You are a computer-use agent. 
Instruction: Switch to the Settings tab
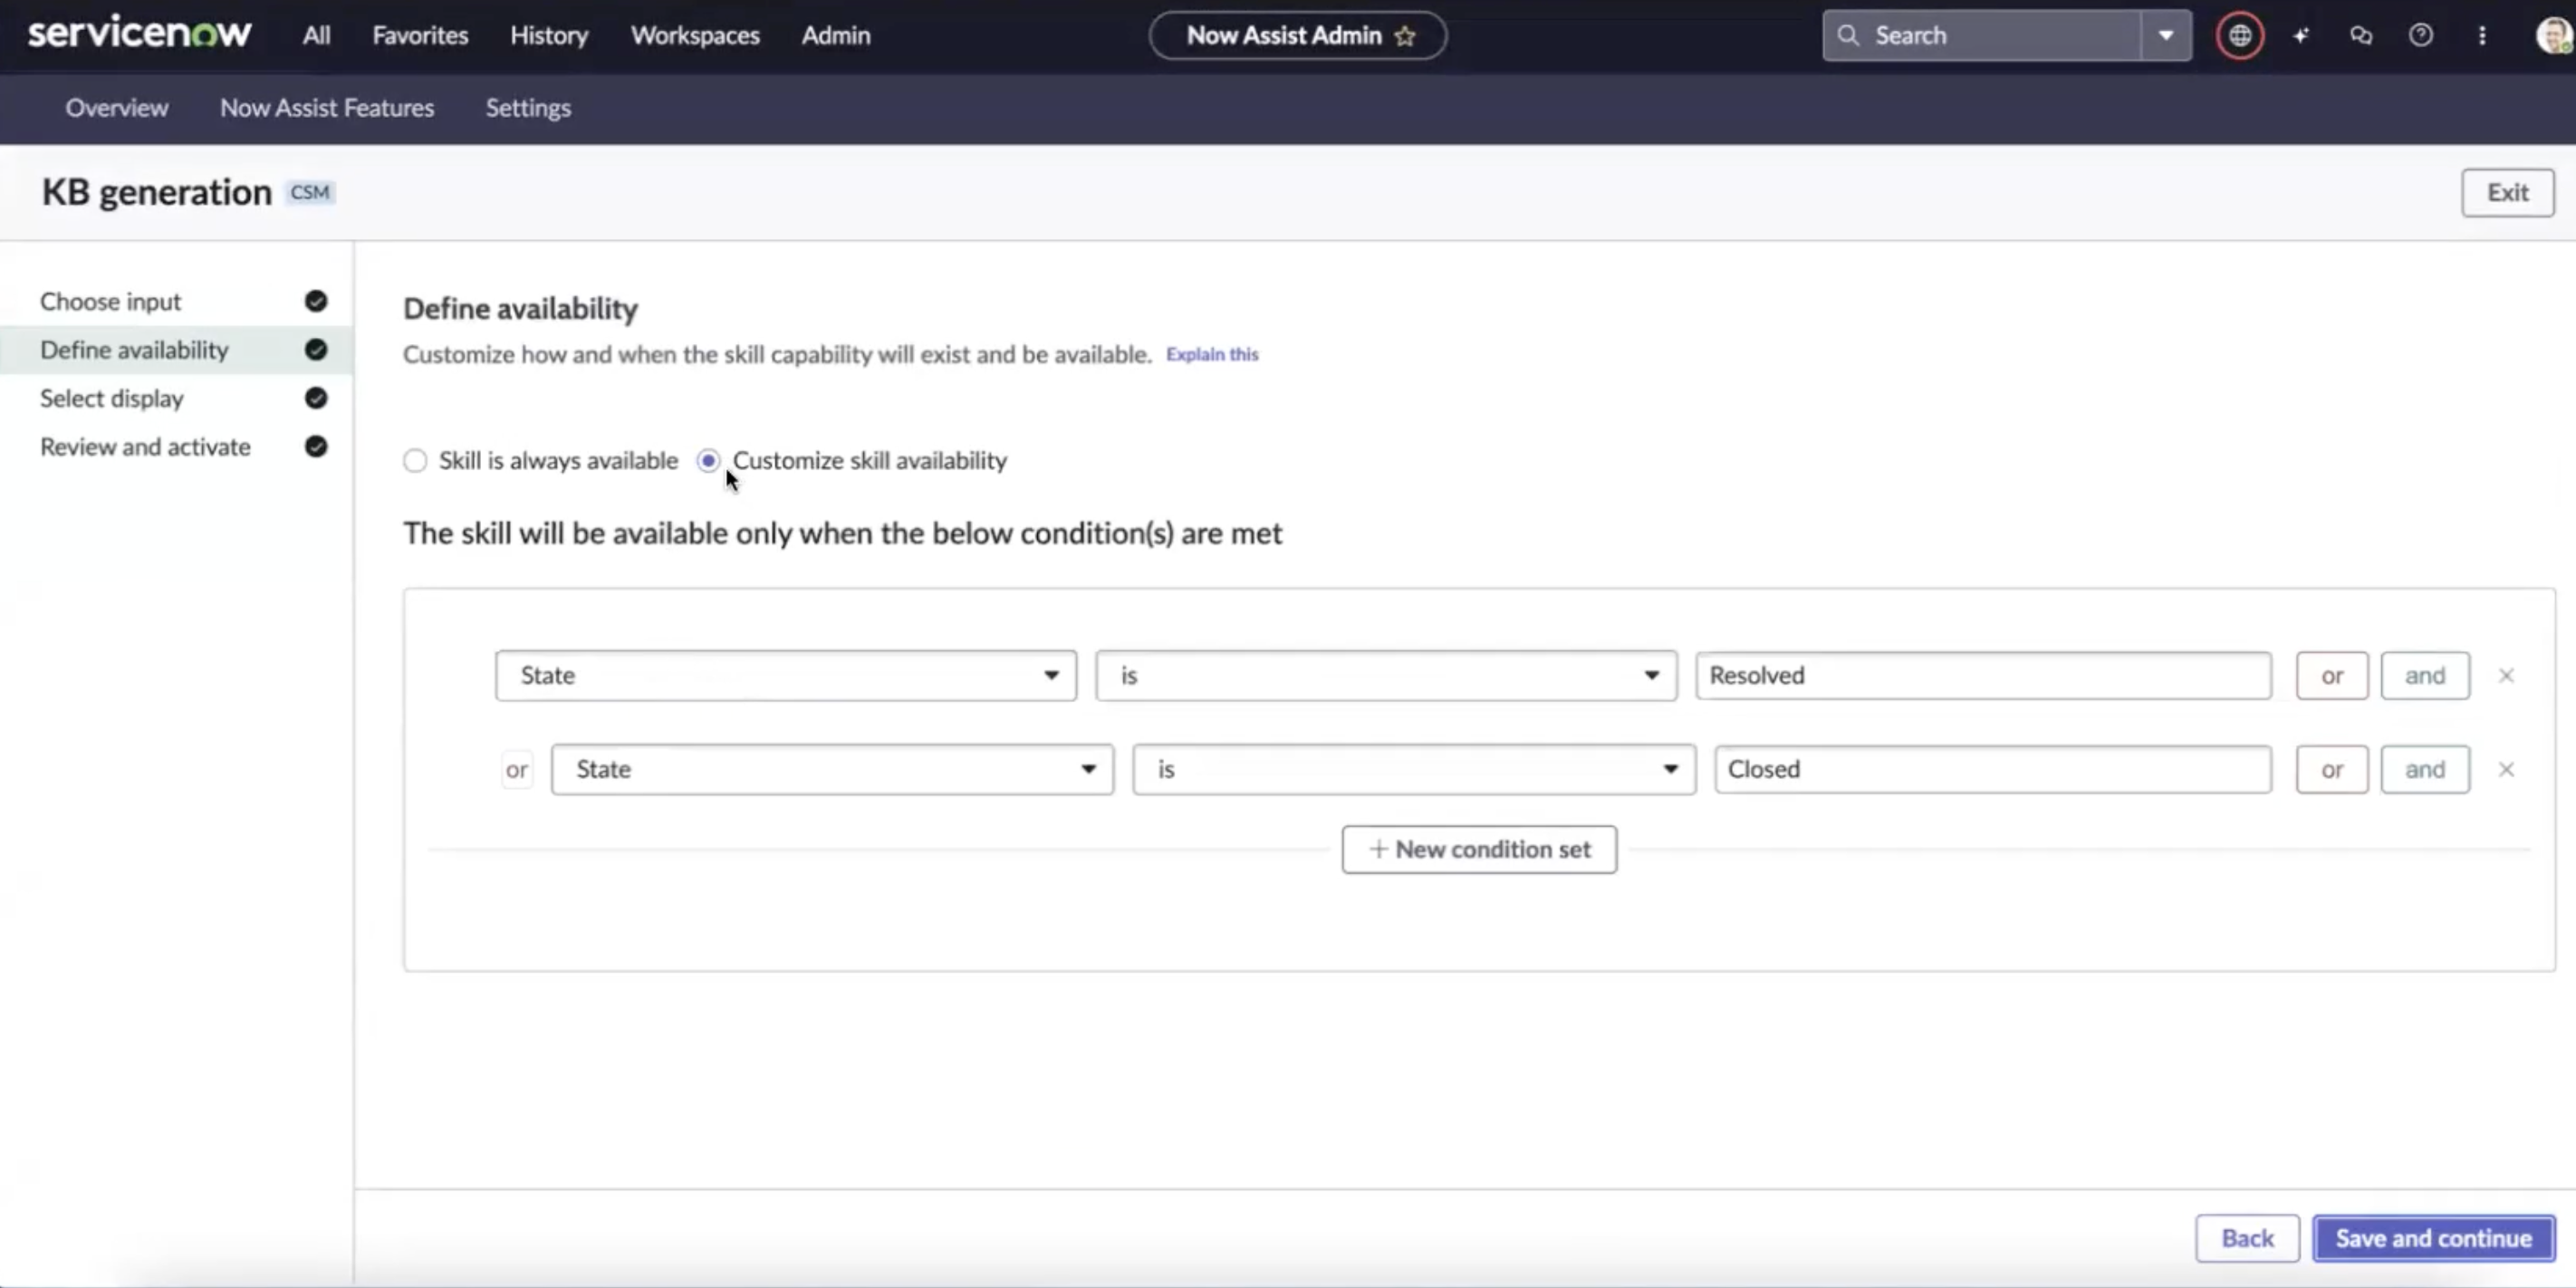click(528, 108)
